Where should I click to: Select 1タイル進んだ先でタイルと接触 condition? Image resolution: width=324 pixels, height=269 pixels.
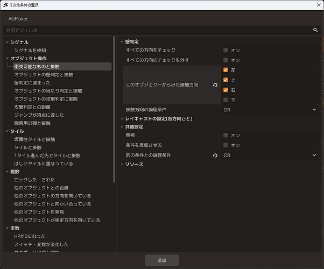click(47, 155)
